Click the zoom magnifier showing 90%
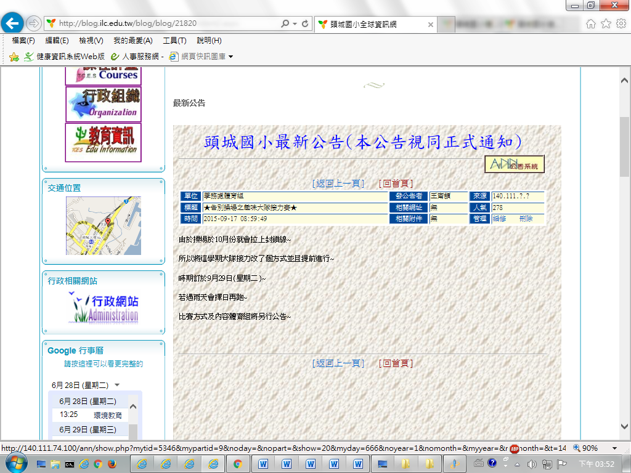This screenshot has width=631, height=473. 577,448
